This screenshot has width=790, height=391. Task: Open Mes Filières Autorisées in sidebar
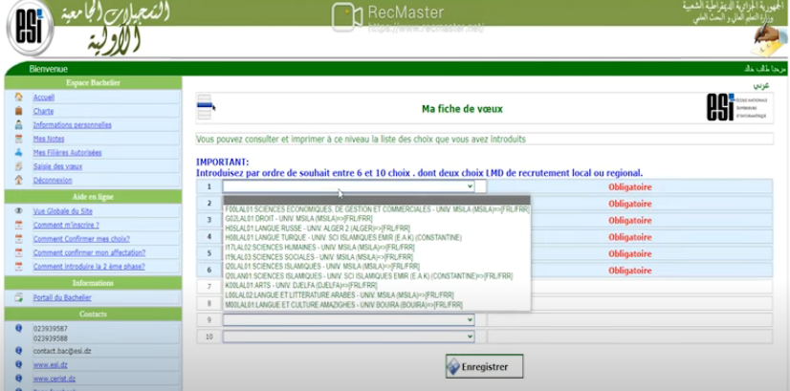pyautogui.click(x=67, y=152)
